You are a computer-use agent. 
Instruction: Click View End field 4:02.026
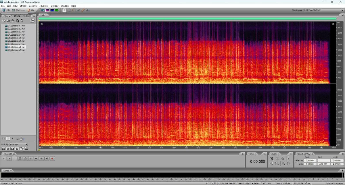[x=324, y=164]
